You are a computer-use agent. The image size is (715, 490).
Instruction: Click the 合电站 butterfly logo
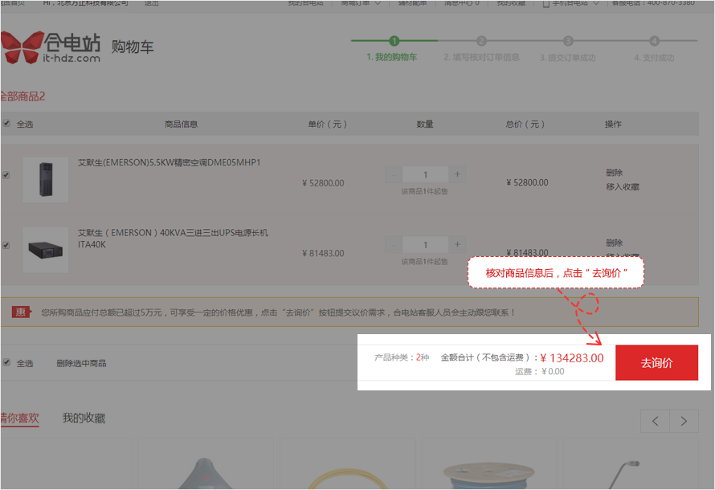[51, 47]
